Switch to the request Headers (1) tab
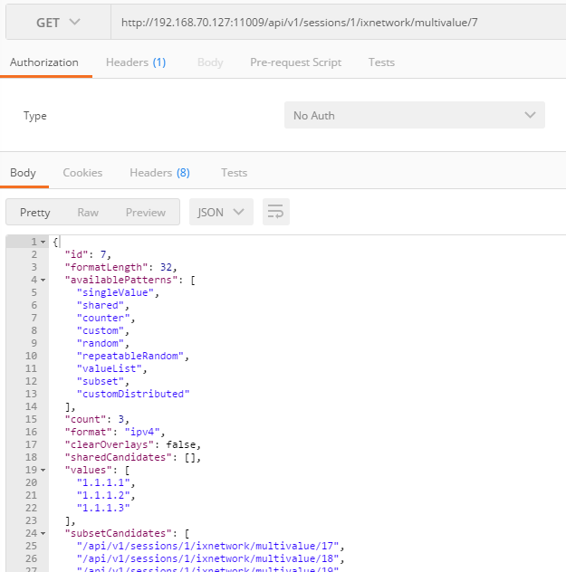 pyautogui.click(x=135, y=62)
